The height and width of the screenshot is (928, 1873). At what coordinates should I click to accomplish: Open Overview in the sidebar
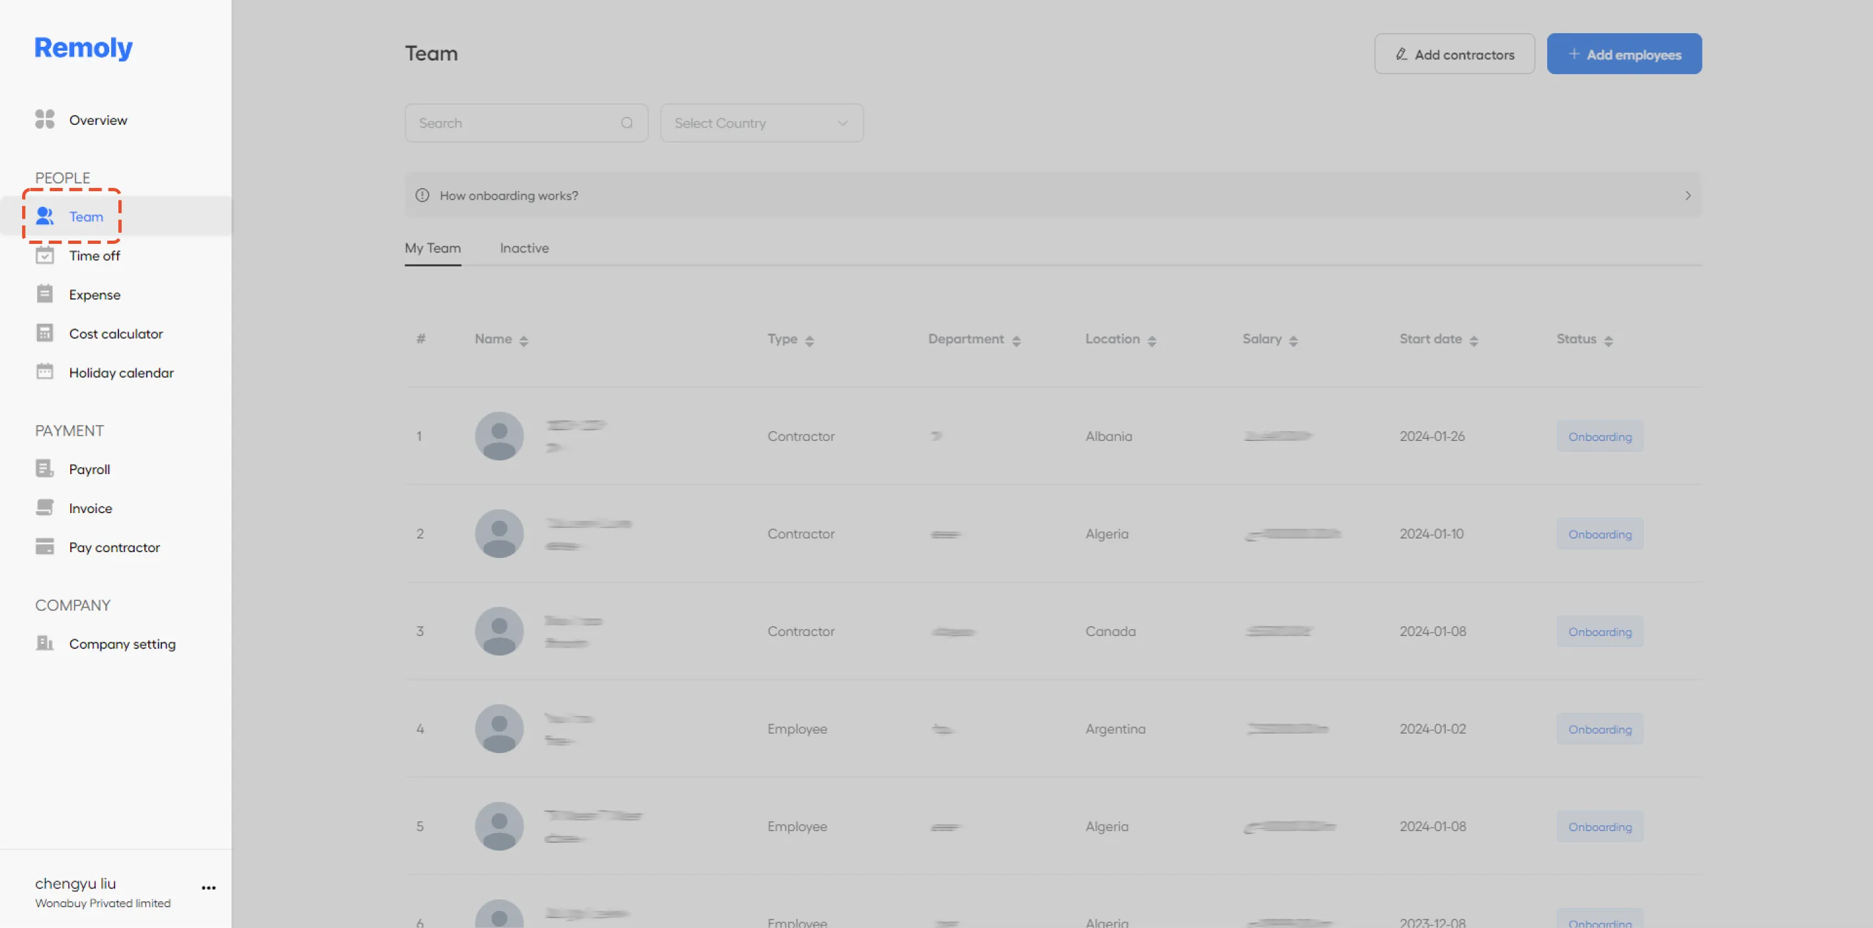pos(98,120)
